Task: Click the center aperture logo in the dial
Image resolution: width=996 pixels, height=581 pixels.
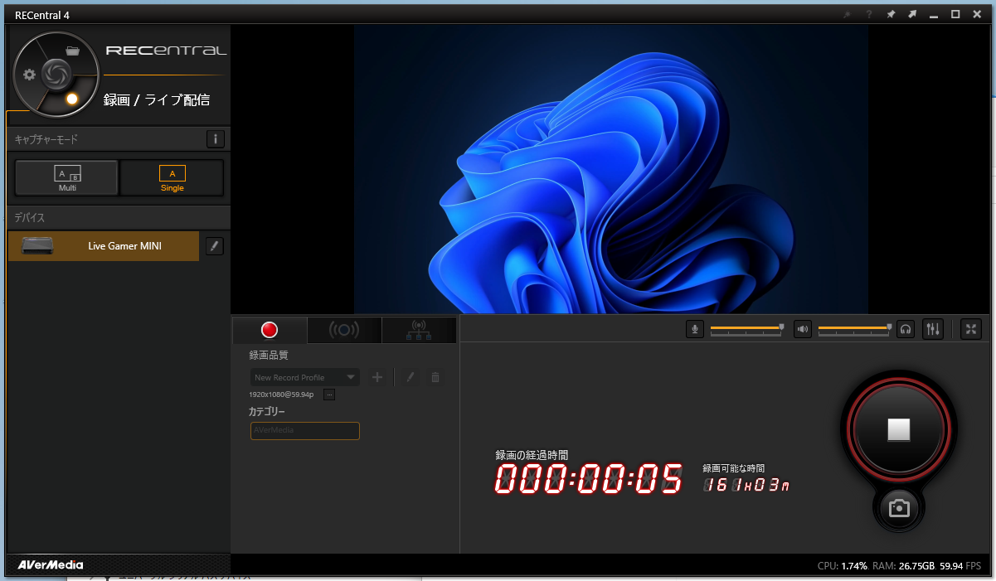Action: pyautogui.click(x=56, y=73)
